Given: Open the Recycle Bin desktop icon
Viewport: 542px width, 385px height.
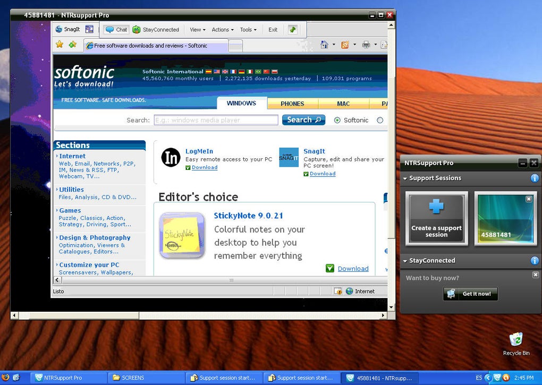Looking at the screenshot, I should [516, 344].
